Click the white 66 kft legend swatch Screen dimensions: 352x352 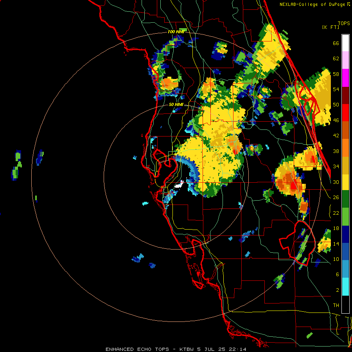tap(345, 43)
